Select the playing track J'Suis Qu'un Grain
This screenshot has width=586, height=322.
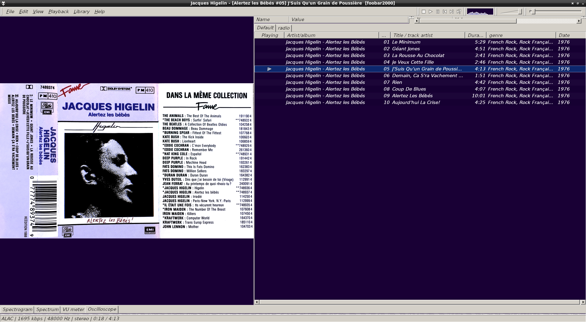click(420, 69)
